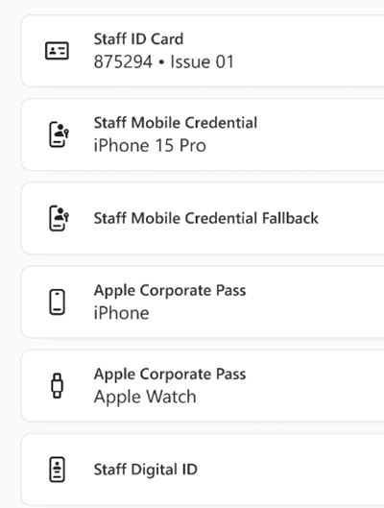Select the Staff Digital ID icon
The width and height of the screenshot is (384, 508).
pyautogui.click(x=57, y=470)
